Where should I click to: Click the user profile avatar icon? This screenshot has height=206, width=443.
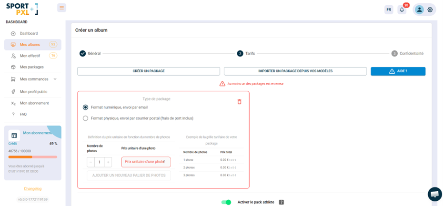click(419, 10)
